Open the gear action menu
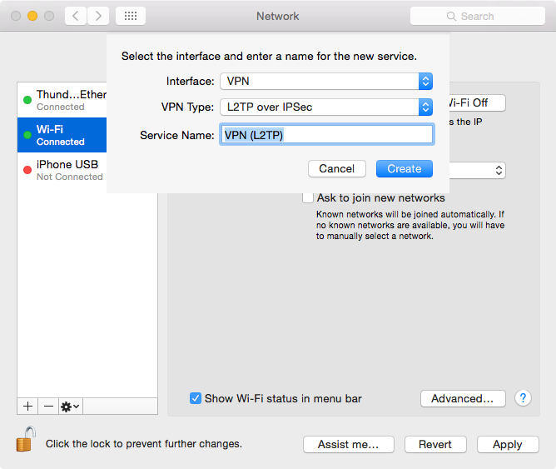556x469 pixels. [x=70, y=406]
